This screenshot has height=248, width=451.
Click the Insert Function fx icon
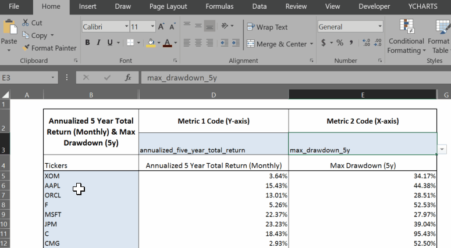pos(128,77)
